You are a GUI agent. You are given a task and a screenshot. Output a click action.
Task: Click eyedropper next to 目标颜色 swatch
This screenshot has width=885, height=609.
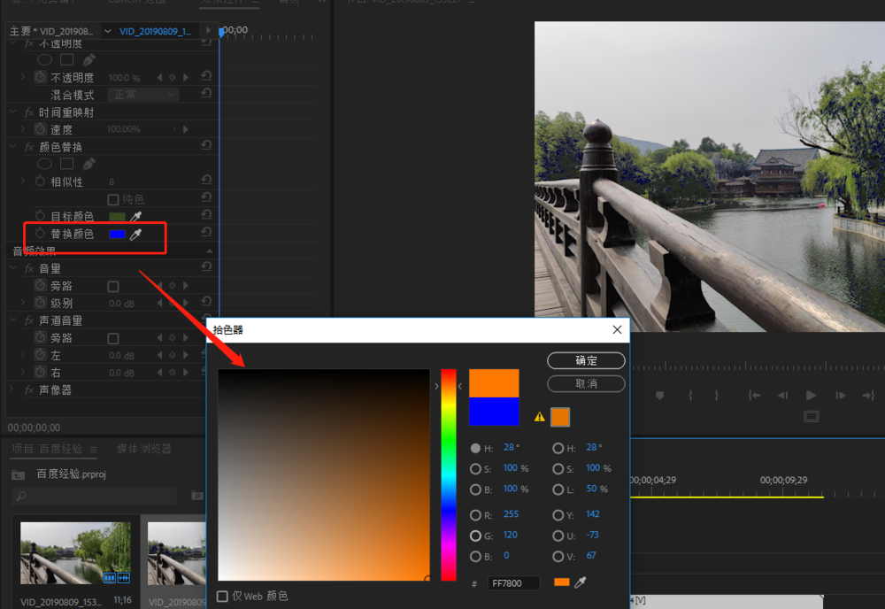point(136,216)
